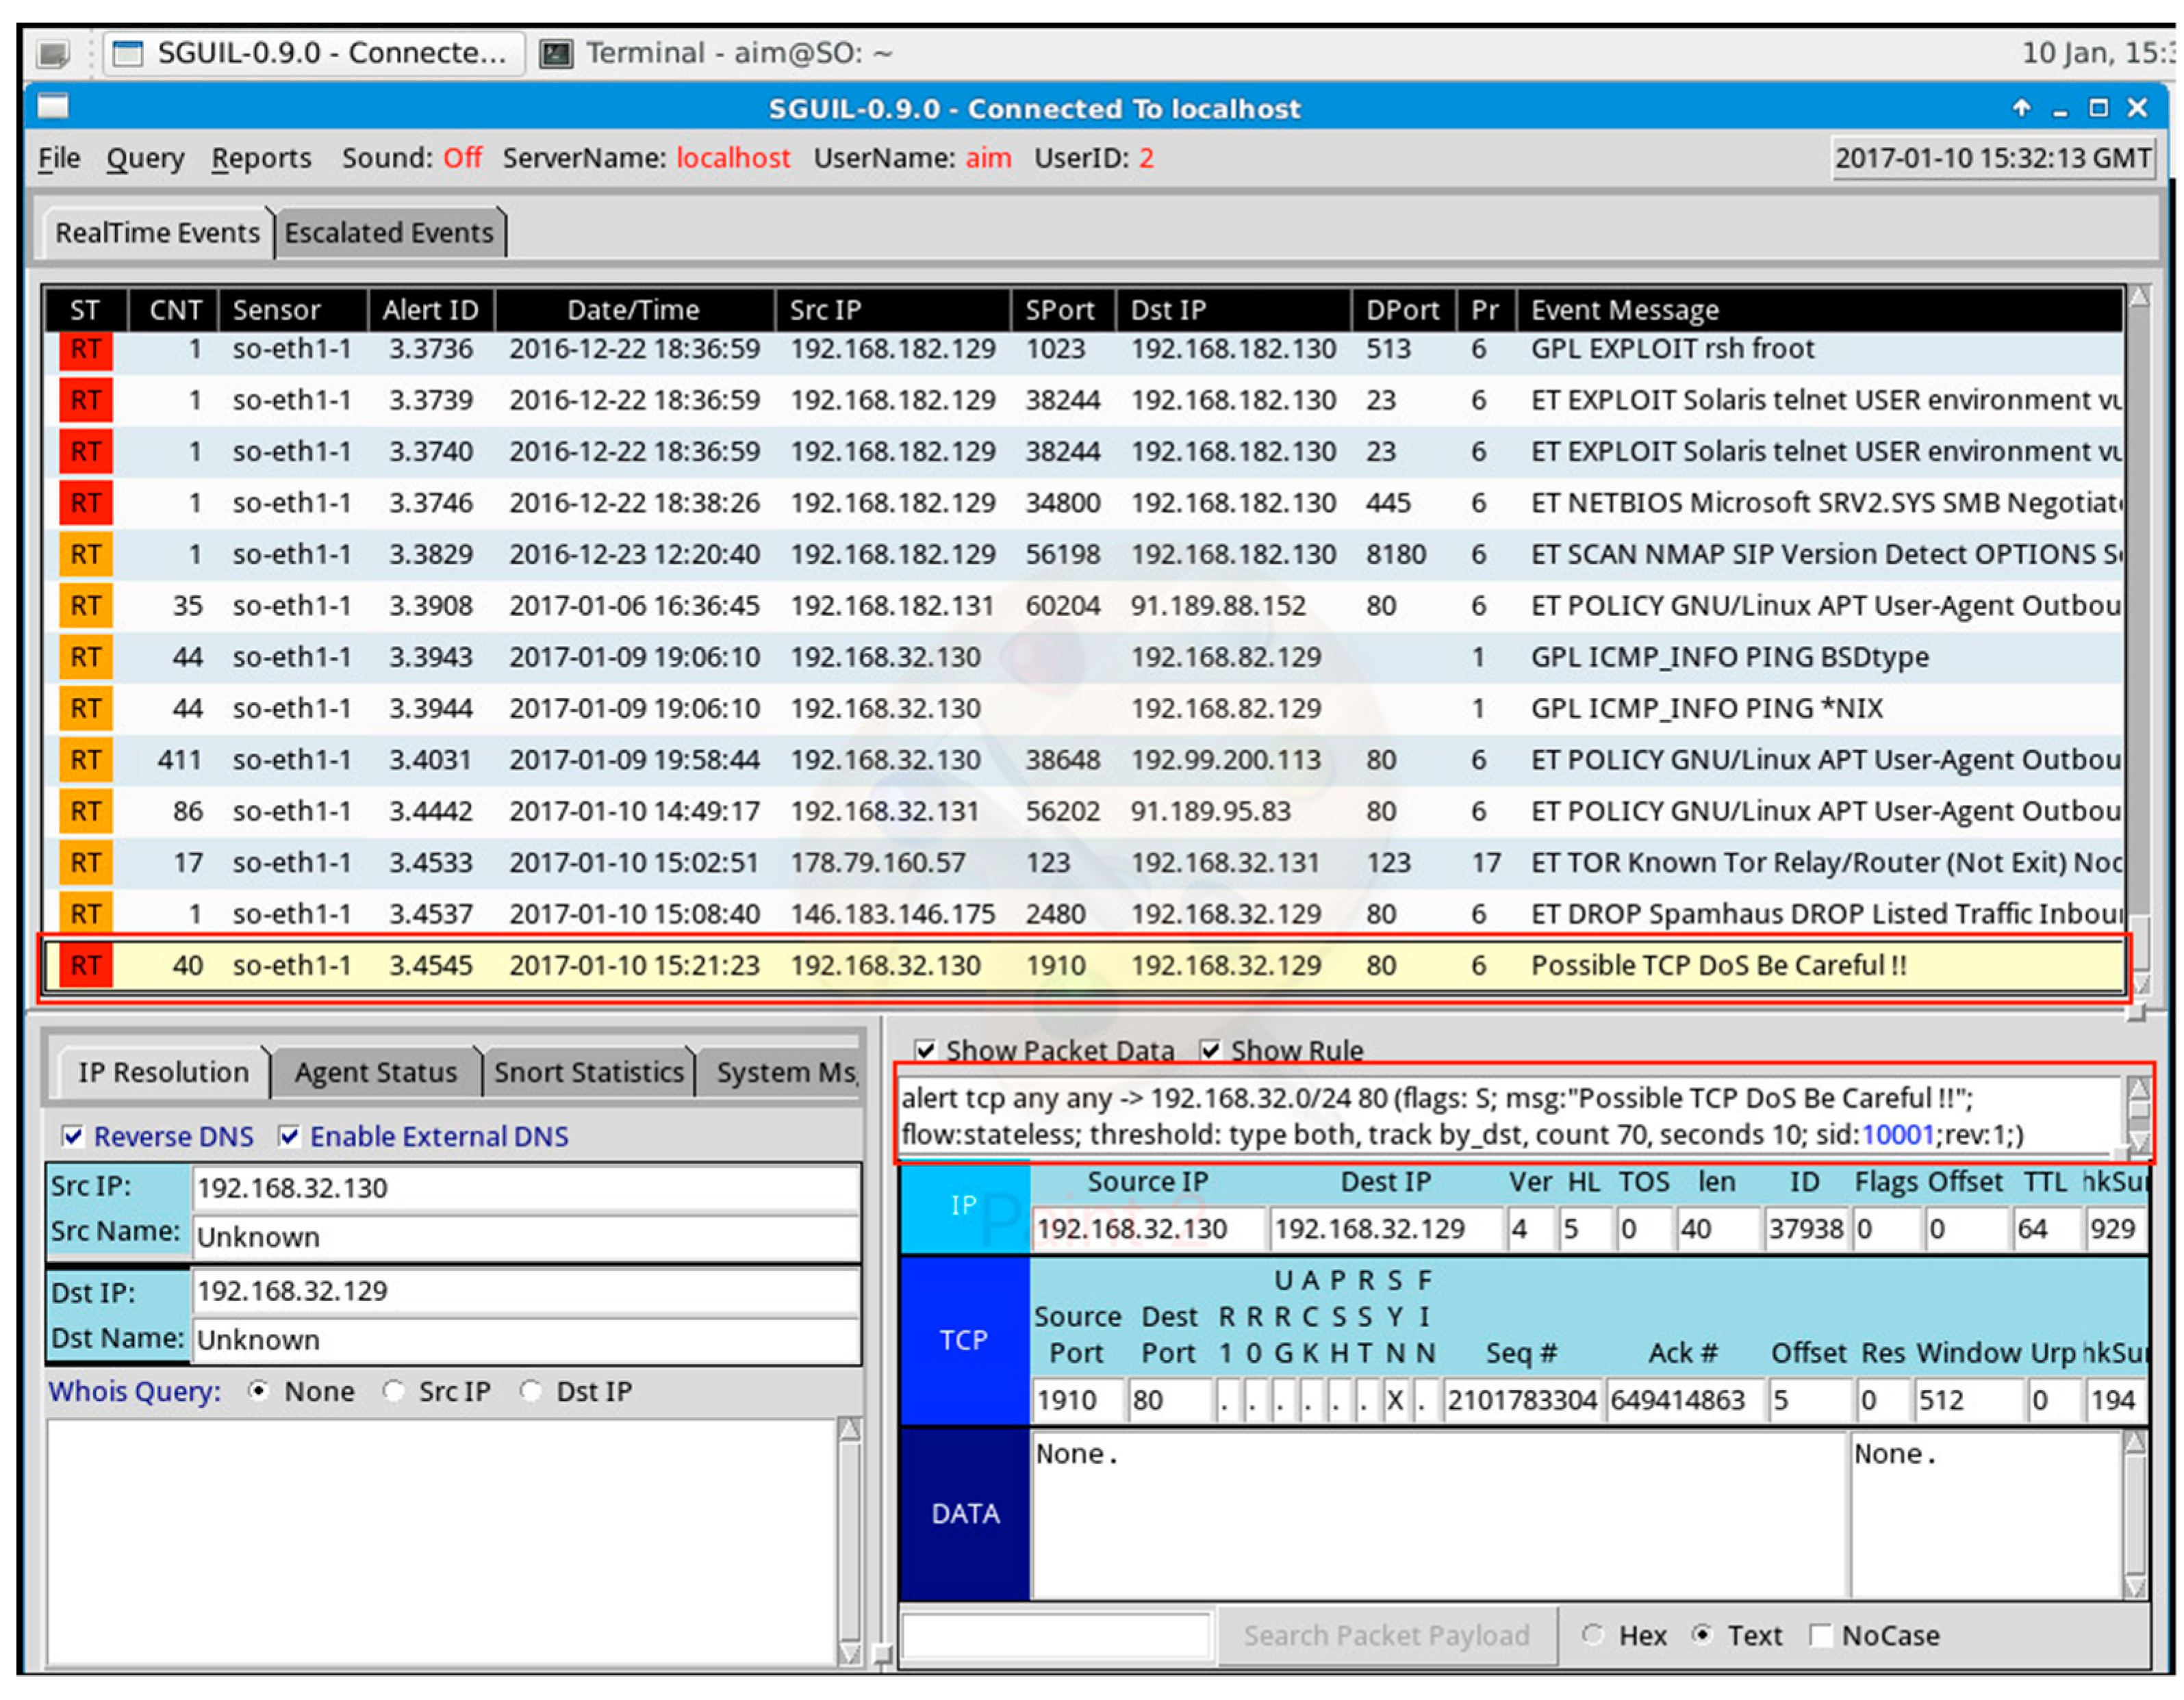Toggle the Reverse DNS checkbox

coord(73,1136)
